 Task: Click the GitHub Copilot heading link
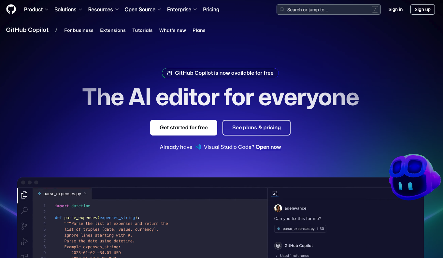pyautogui.click(x=27, y=30)
